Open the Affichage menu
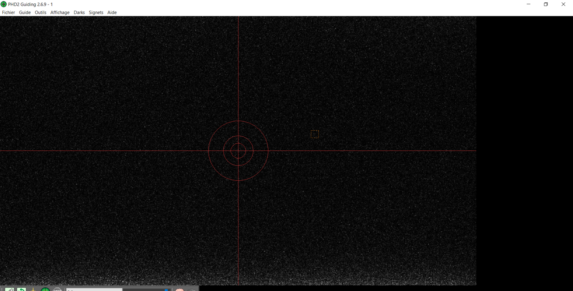573x291 pixels. coord(60,12)
